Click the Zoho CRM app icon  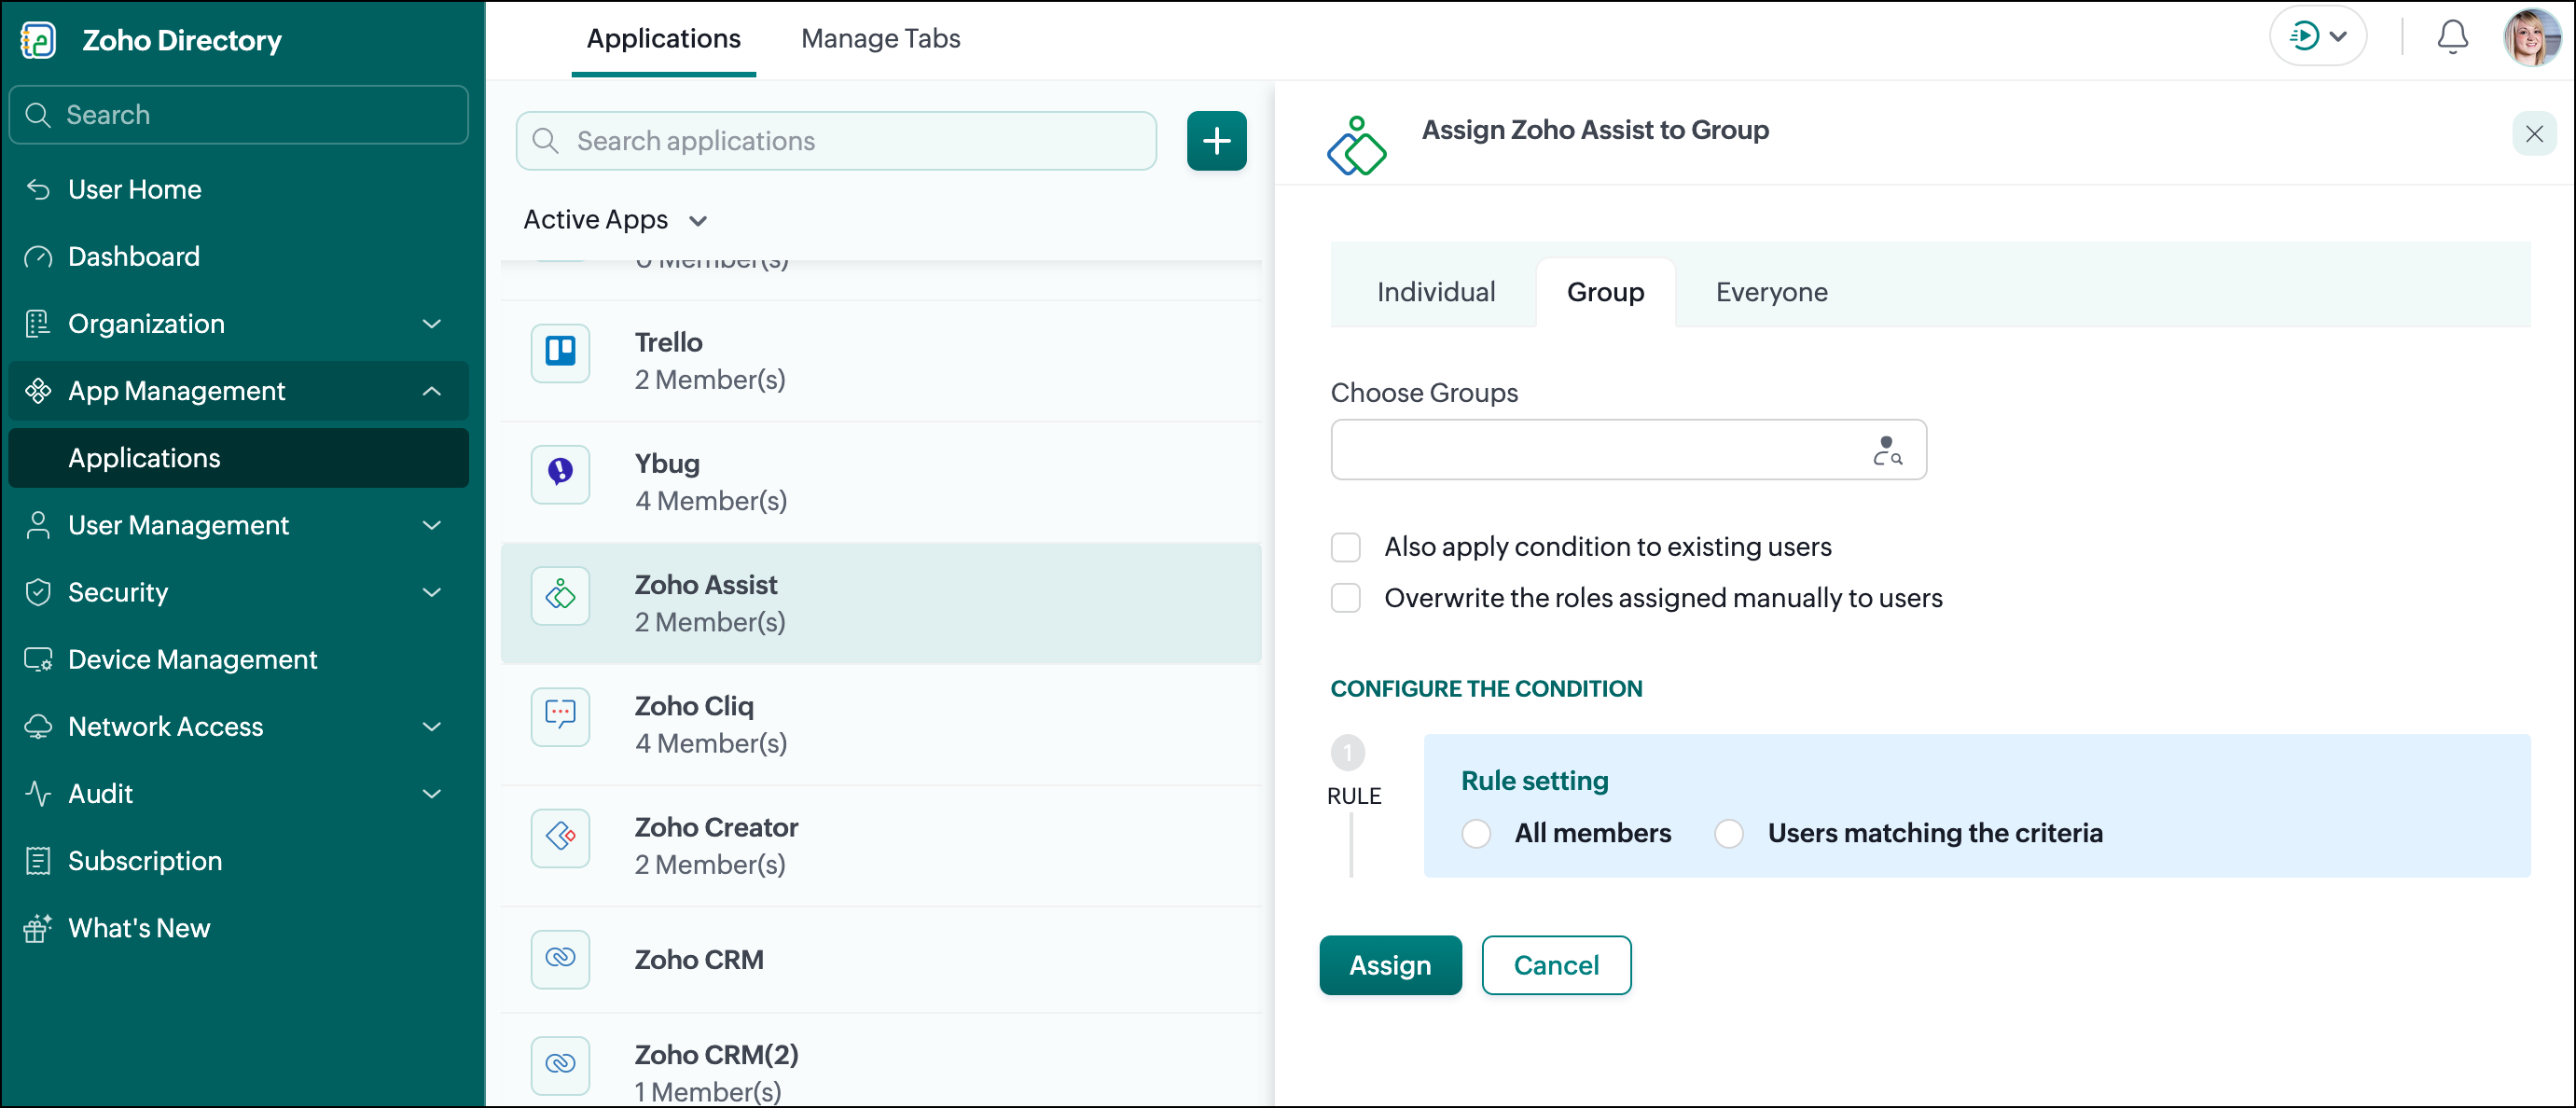click(x=560, y=958)
